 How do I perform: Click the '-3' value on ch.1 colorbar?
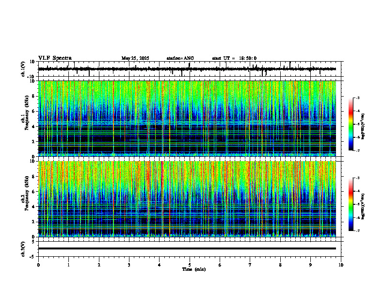click(357, 98)
